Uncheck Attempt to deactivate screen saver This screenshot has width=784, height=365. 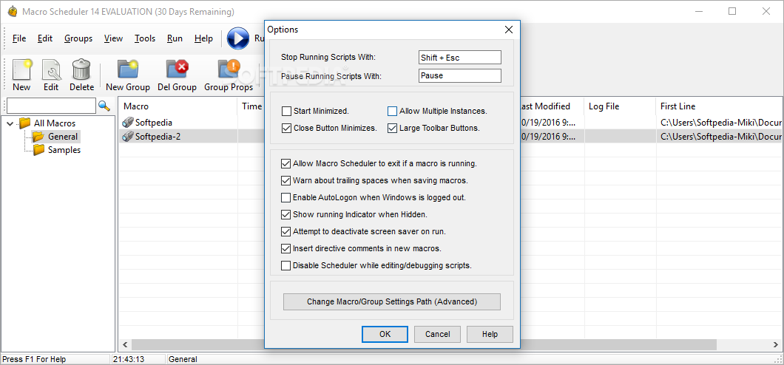click(x=286, y=232)
